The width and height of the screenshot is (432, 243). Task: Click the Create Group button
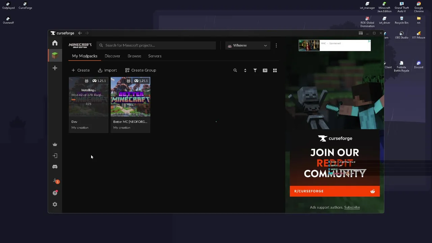[140, 70]
